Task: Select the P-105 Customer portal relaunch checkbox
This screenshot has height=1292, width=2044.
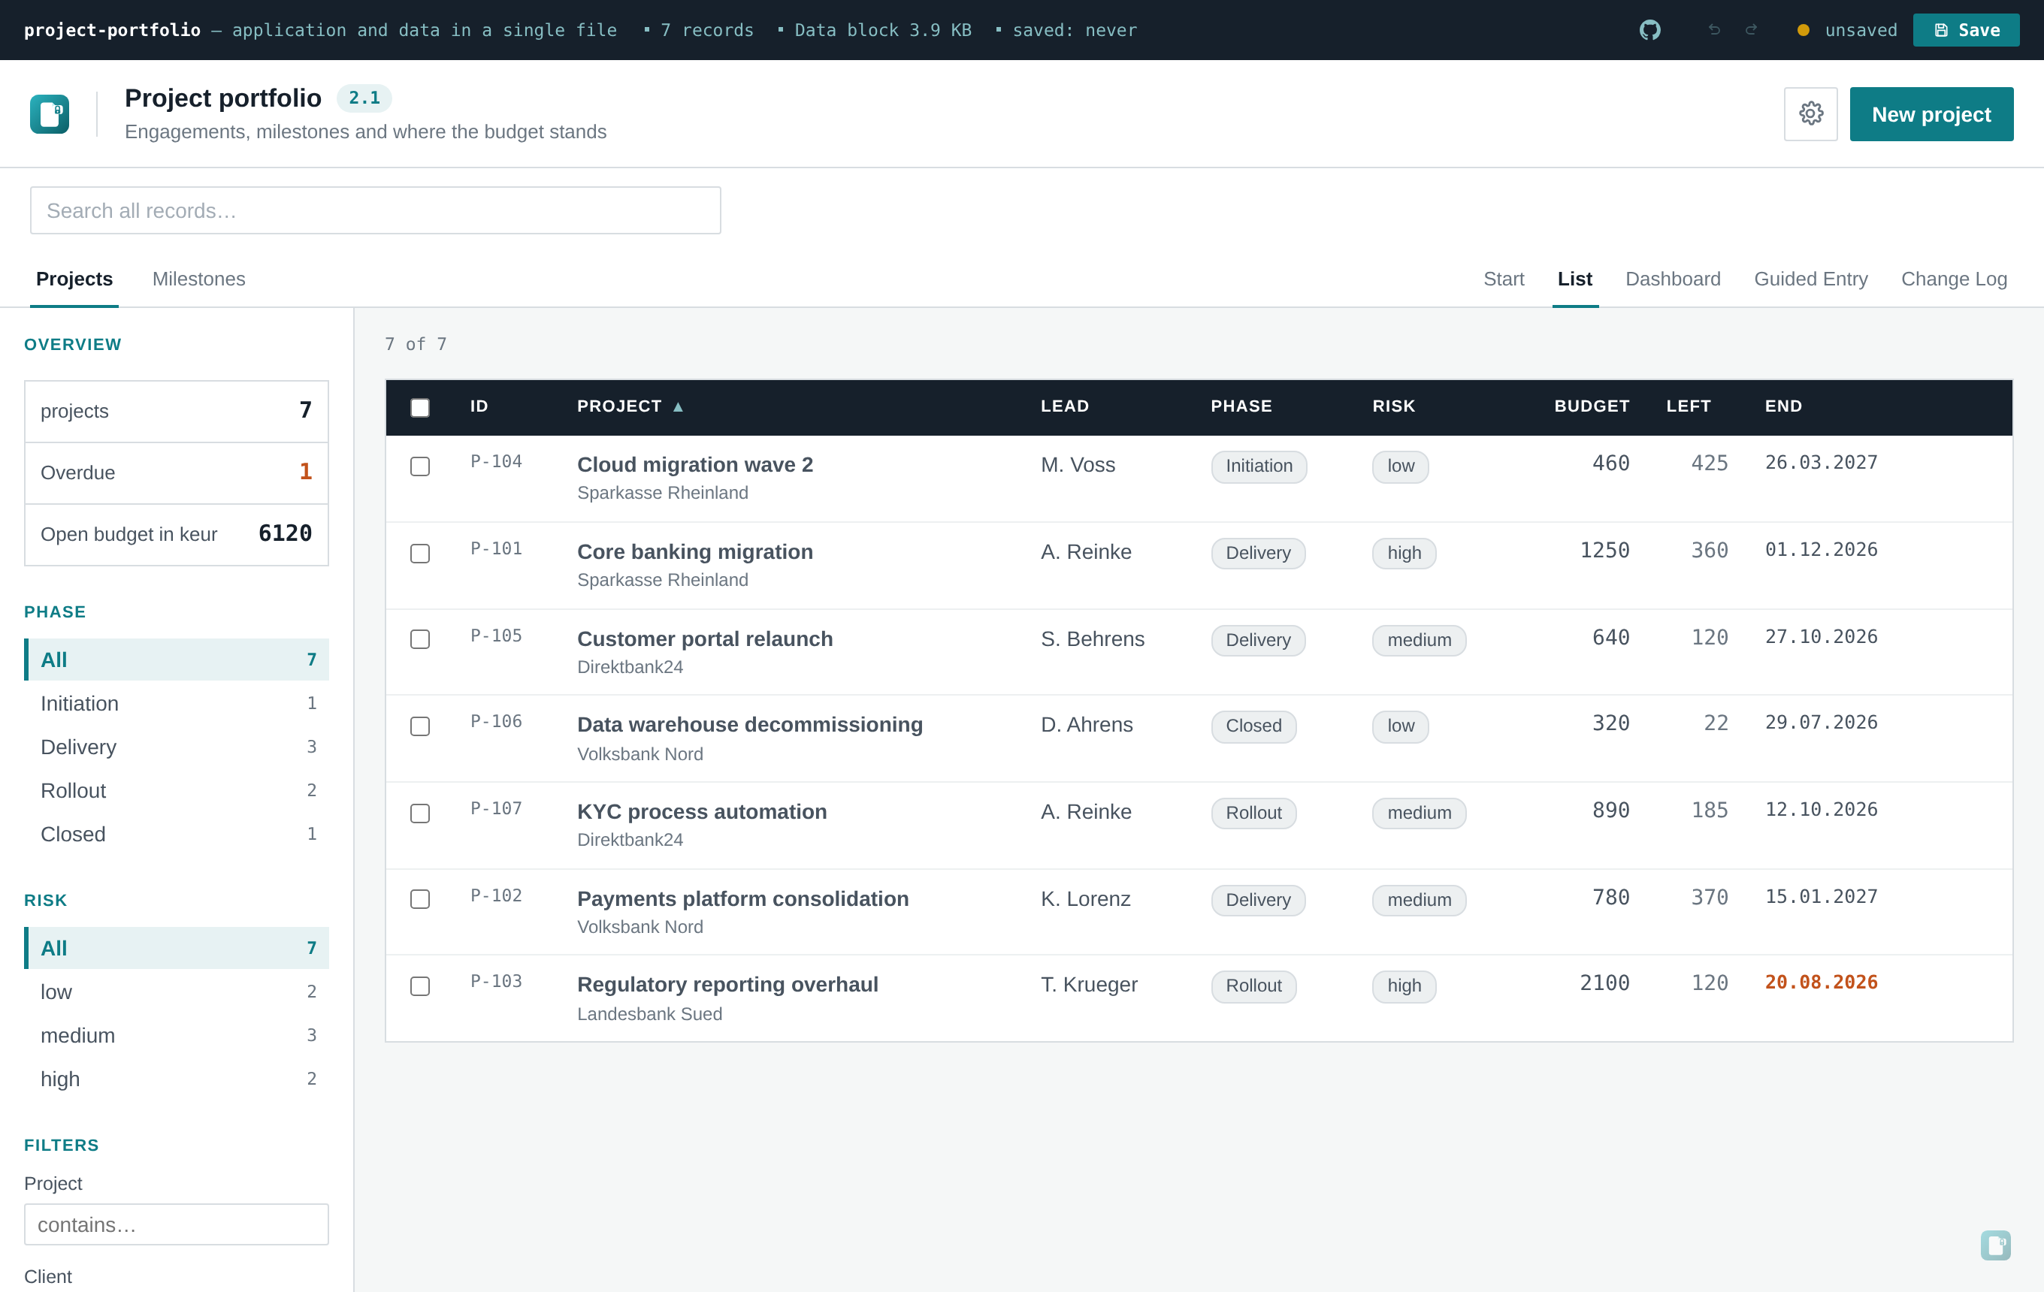Action: (x=420, y=638)
